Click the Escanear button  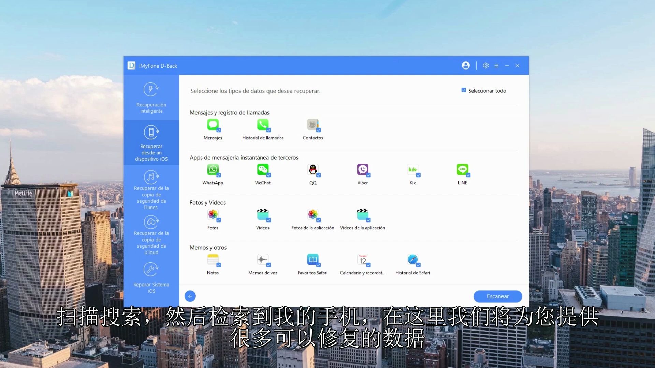click(x=497, y=296)
